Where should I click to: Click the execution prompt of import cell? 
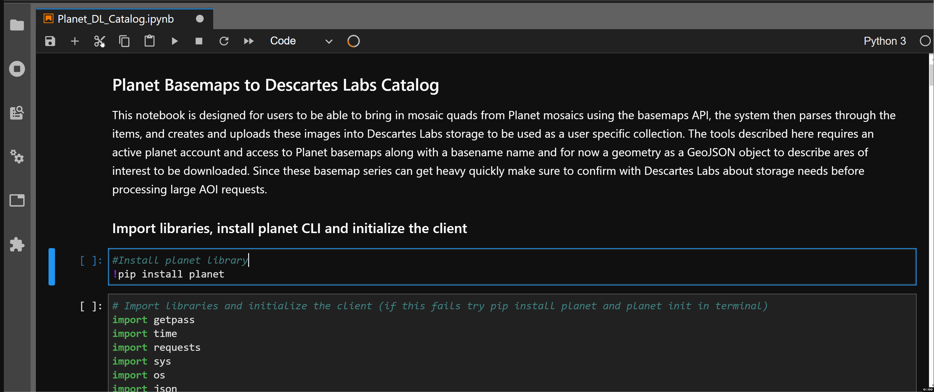point(91,306)
